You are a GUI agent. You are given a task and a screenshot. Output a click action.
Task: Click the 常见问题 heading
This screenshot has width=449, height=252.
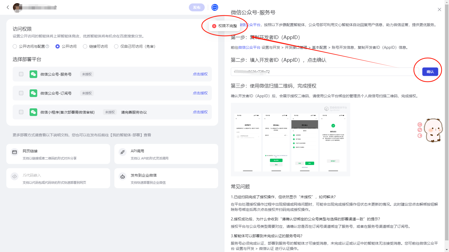[x=240, y=187]
